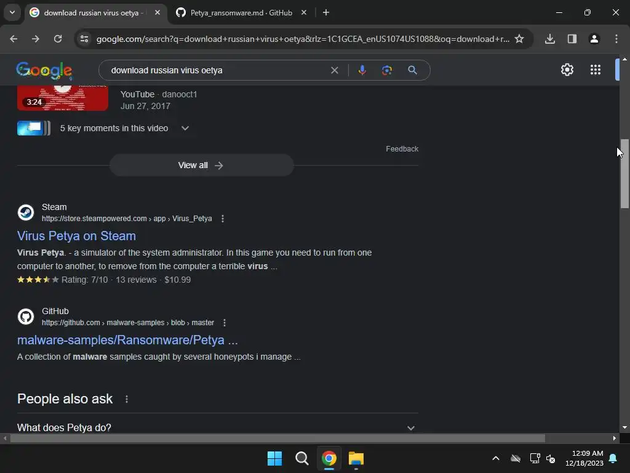The image size is (630, 473).
Task: Switch to Petya_ransomware.md GitHub tab
Action: tap(241, 13)
